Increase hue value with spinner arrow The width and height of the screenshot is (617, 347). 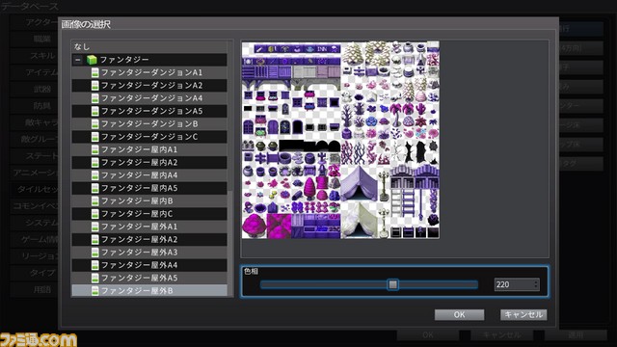536,281
